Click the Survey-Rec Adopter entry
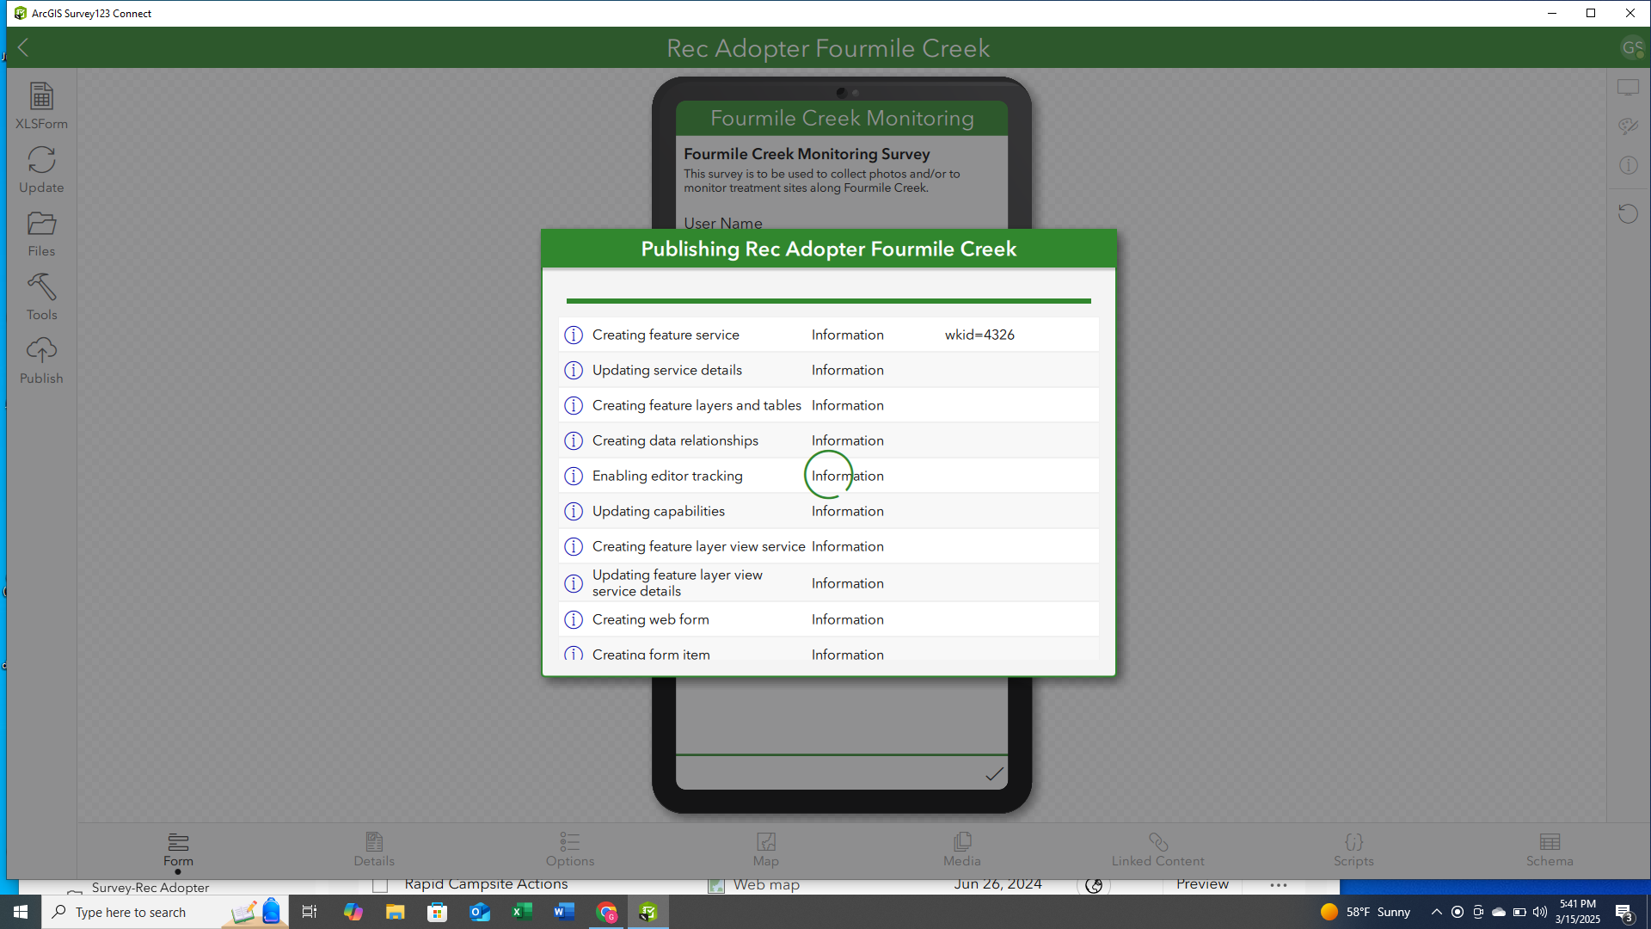Screen dimensions: 1651x929 (x=150, y=888)
